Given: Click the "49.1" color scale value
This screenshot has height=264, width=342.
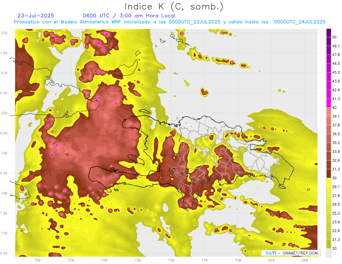Looking at the screenshot, I should pos(336,46).
